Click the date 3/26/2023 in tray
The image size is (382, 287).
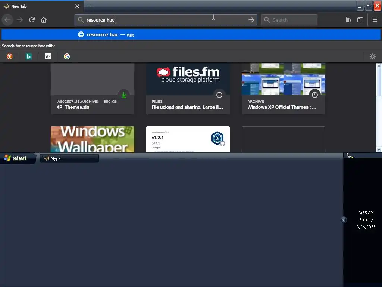[x=366, y=227]
